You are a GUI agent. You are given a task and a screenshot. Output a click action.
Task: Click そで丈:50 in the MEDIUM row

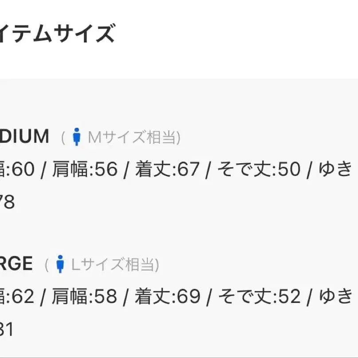click(259, 169)
